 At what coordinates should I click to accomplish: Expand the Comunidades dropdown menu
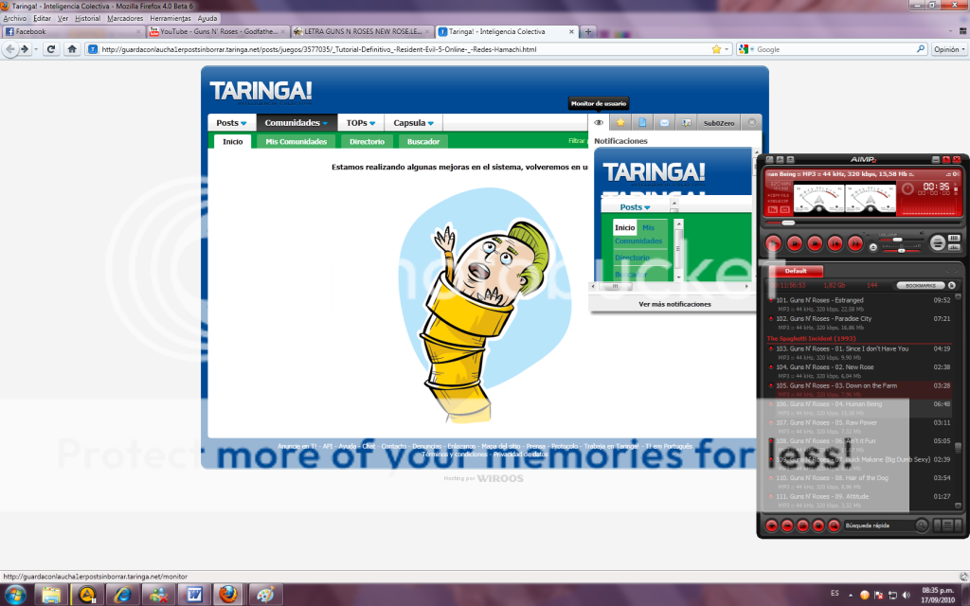296,123
